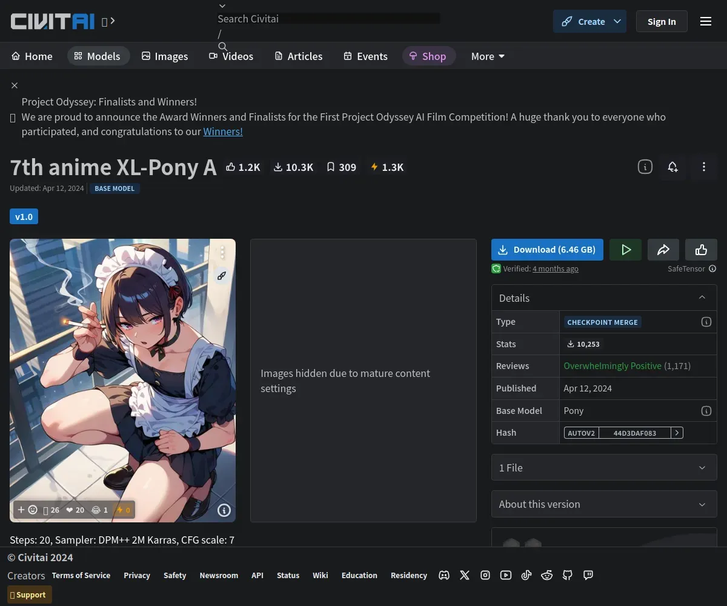Viewport: 727px width, 606px height.
Task: Open the three-dot model options menu
Action: tap(703, 167)
